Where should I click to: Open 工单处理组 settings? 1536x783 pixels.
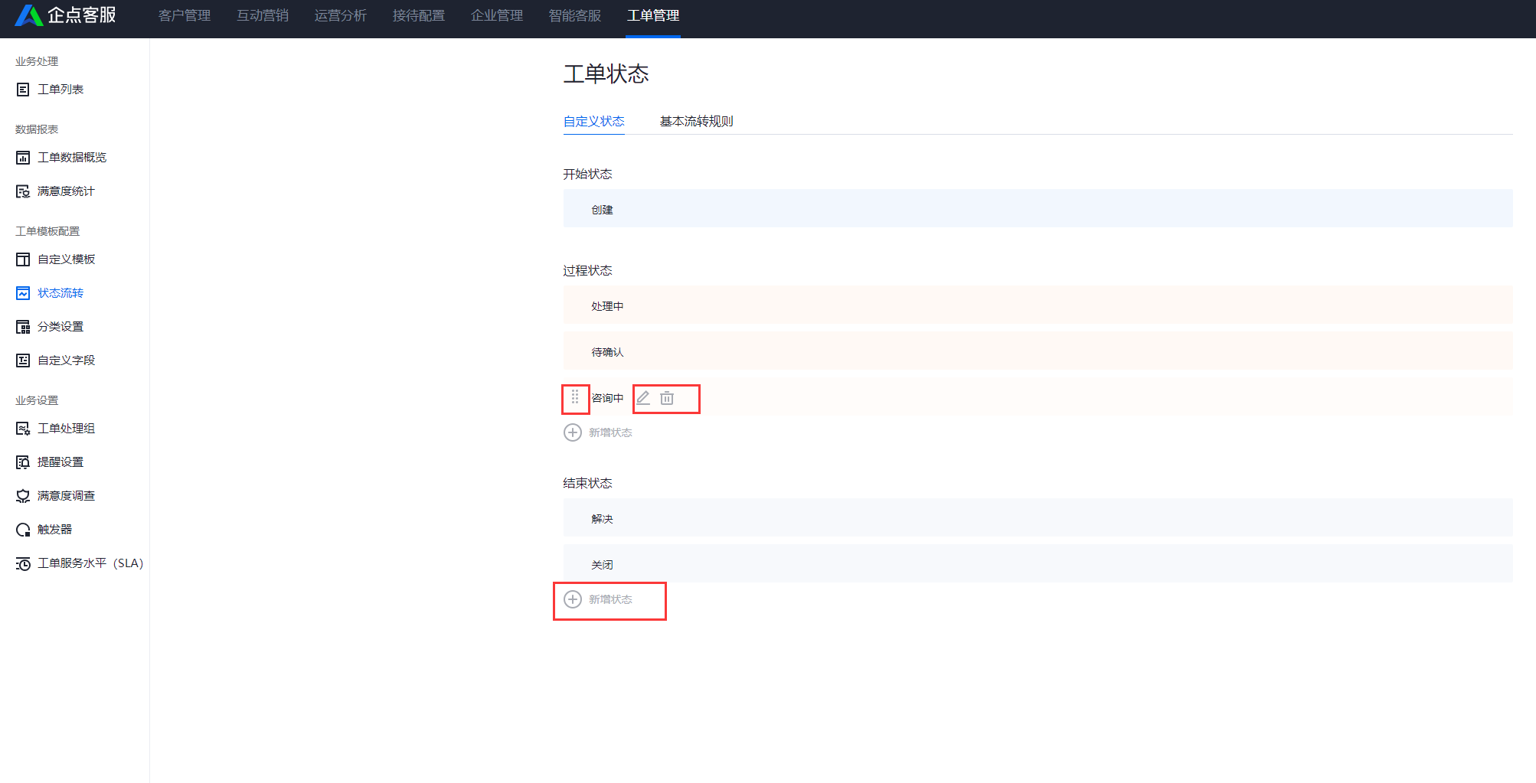pyautogui.click(x=67, y=429)
